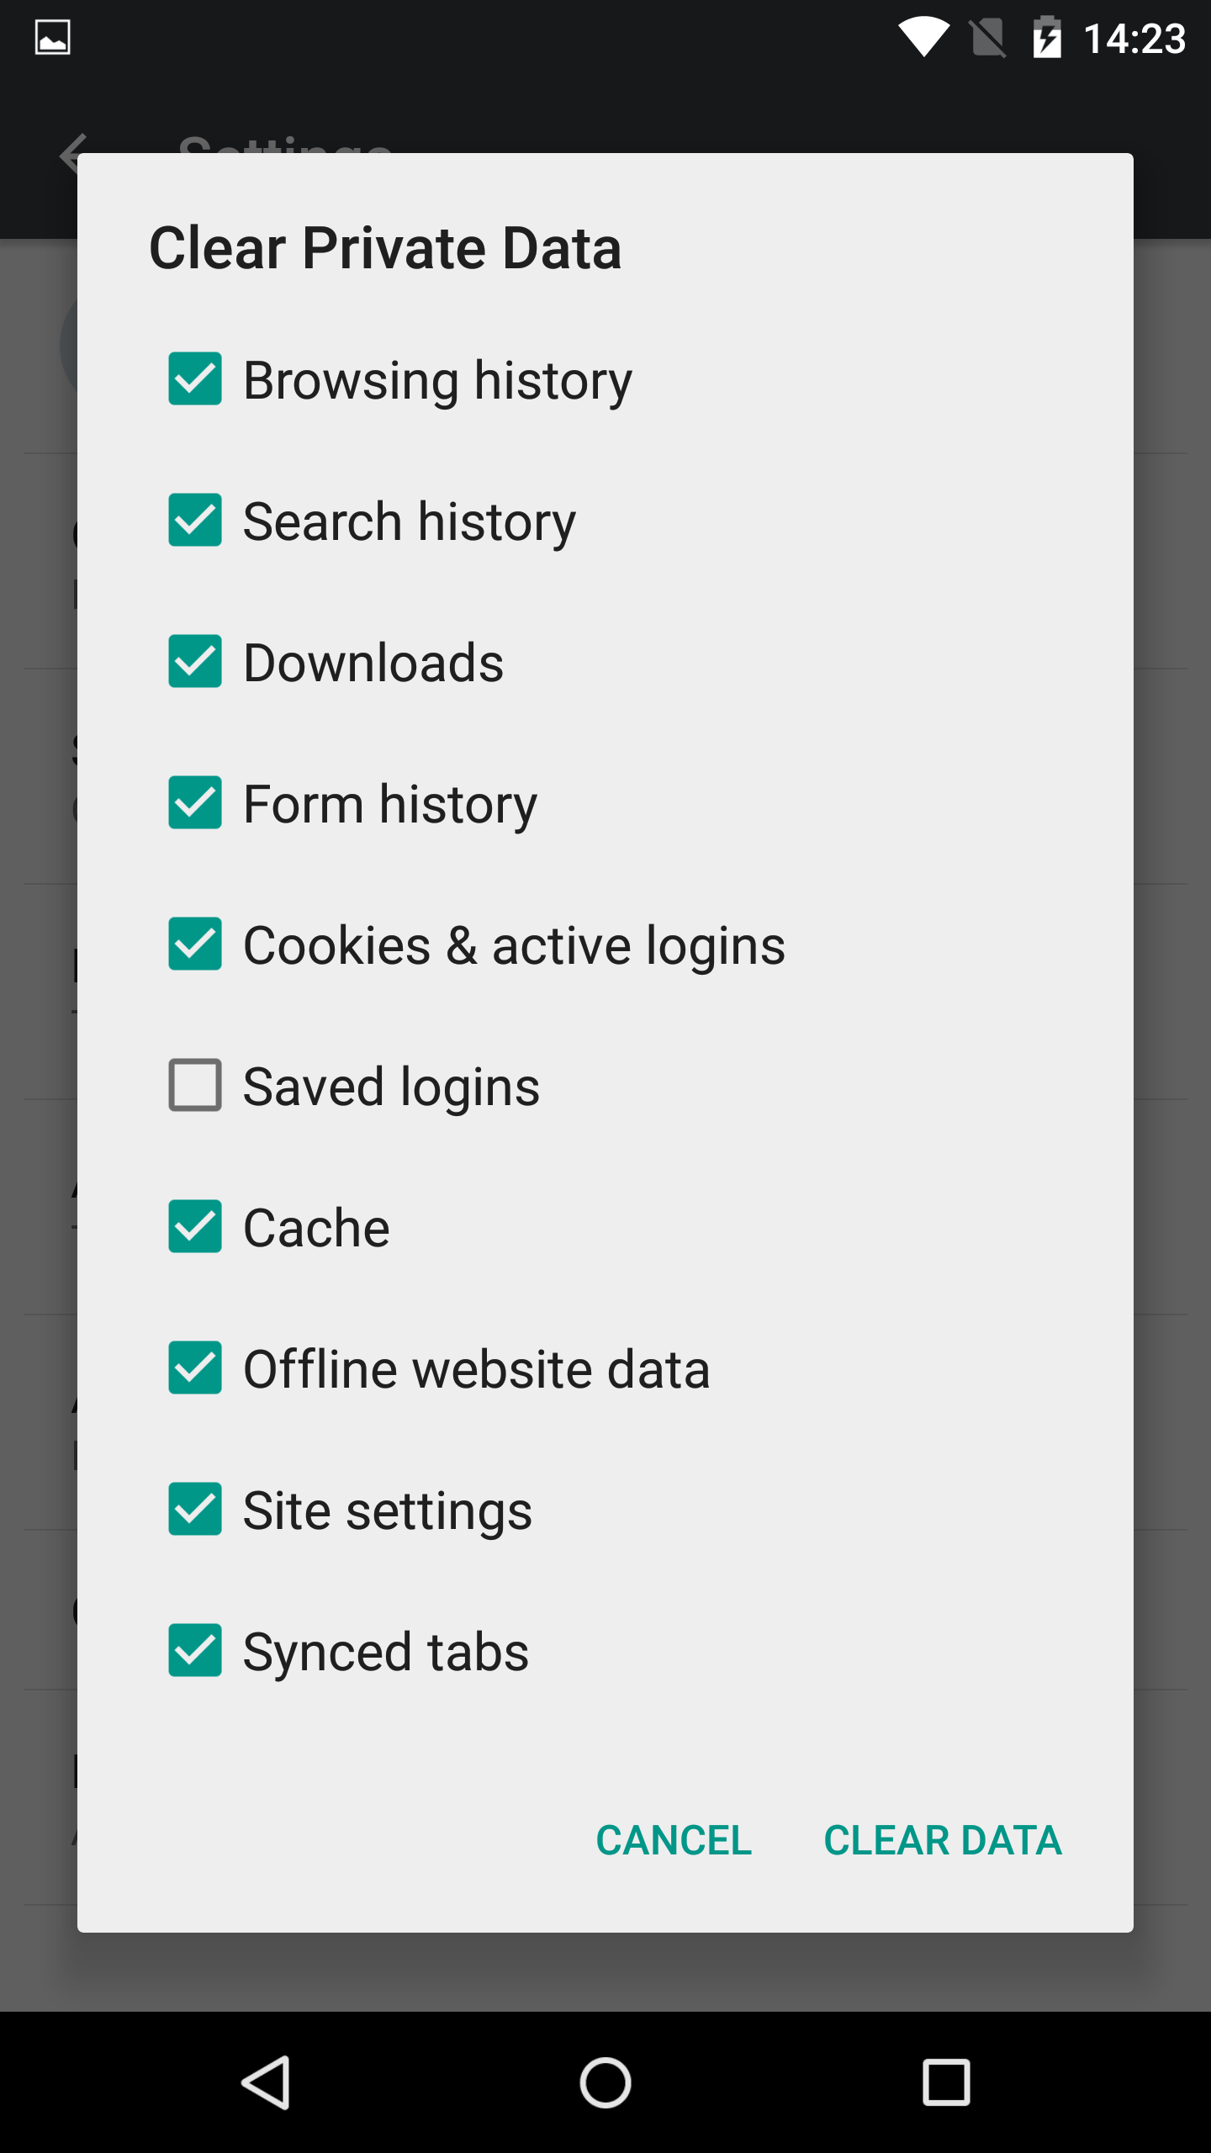Toggle the Form history checkbox
This screenshot has width=1211, height=2153.
[195, 803]
